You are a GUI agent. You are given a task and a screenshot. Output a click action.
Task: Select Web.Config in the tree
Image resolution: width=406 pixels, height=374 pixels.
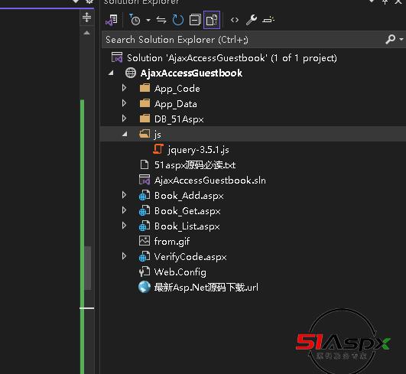[180, 272]
